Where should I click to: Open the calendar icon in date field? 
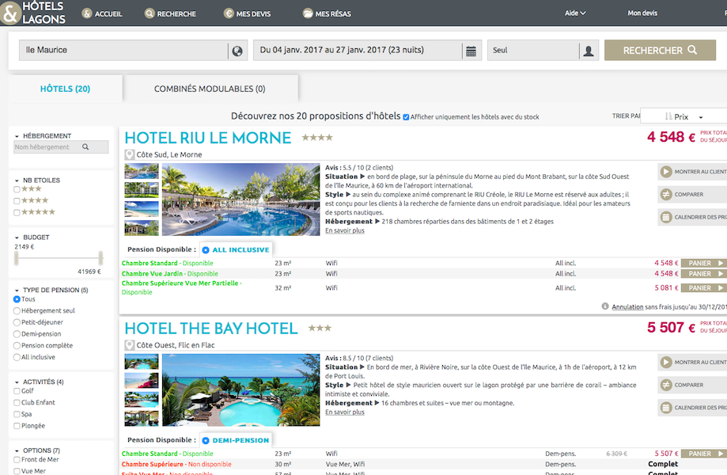tap(471, 51)
